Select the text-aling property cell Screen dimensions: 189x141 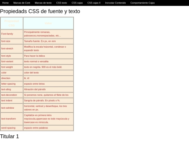12,89
